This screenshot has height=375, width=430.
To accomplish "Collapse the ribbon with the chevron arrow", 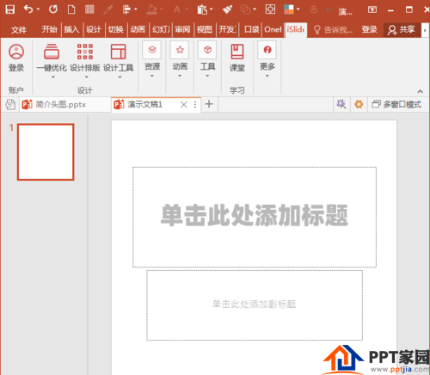I will [420, 91].
